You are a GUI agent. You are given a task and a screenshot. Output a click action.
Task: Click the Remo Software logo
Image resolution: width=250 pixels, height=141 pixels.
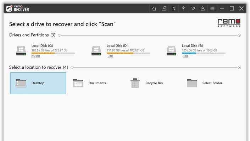[229, 23]
